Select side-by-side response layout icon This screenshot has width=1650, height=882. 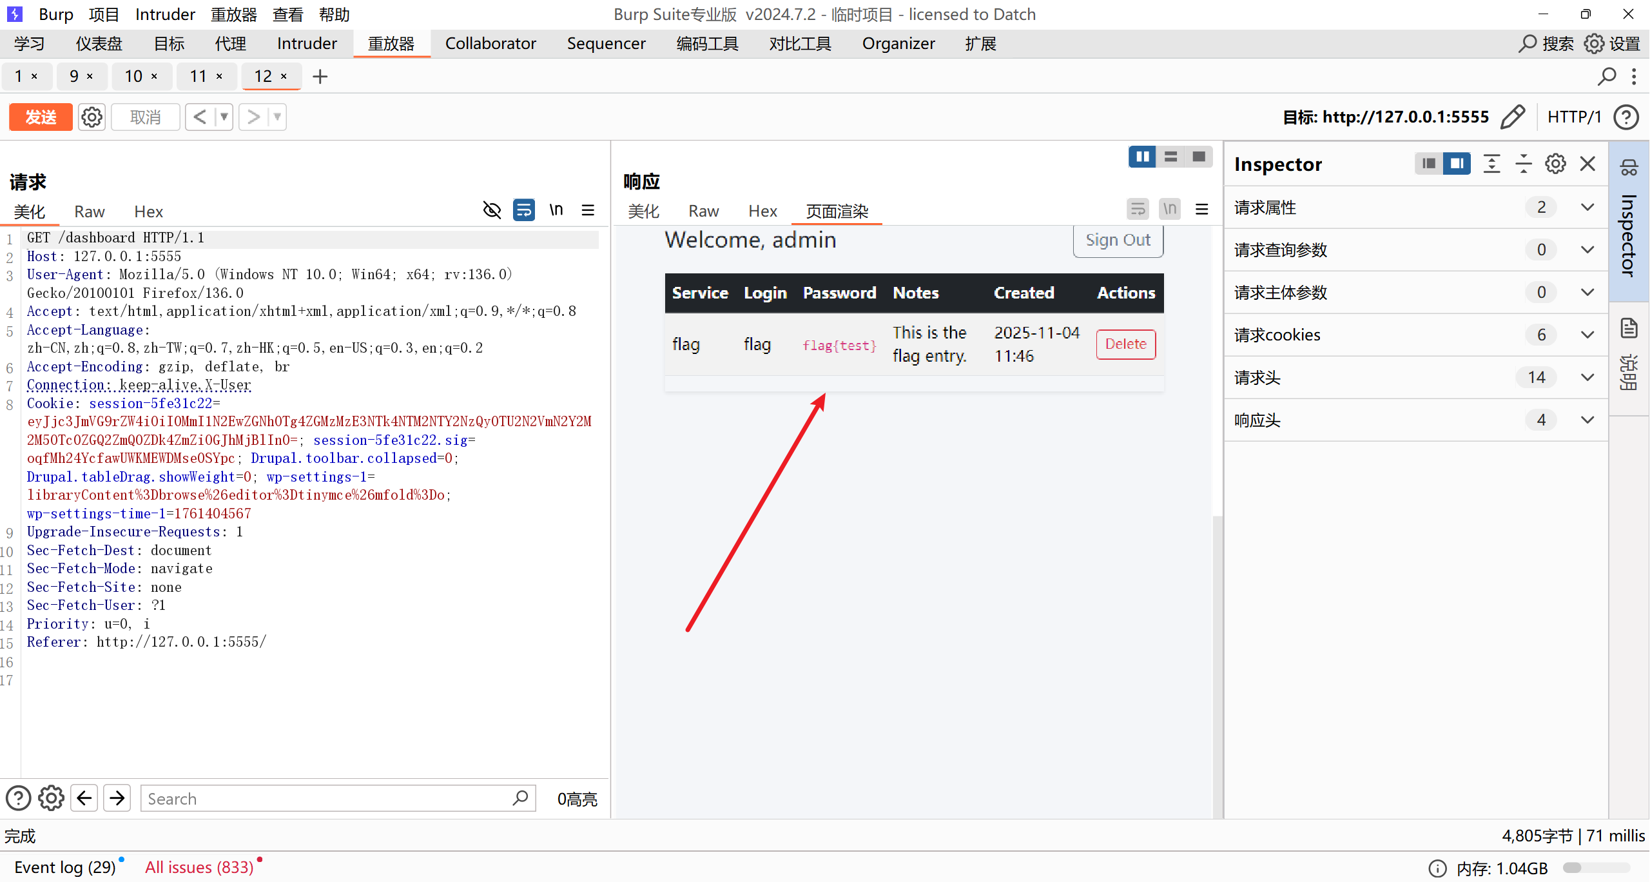click(x=1142, y=157)
